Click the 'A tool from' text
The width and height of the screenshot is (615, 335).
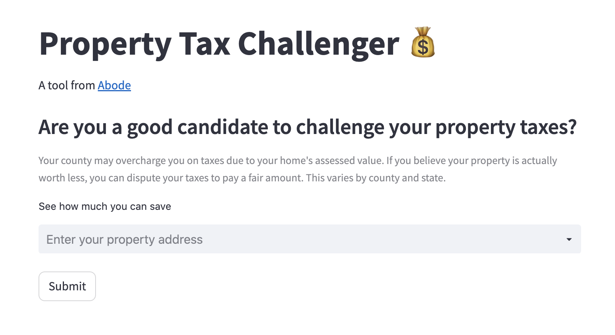(x=67, y=85)
